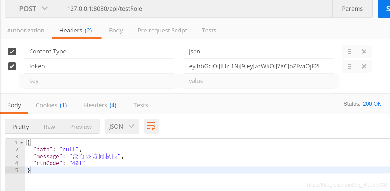Open the request Body tab

pos(116,30)
